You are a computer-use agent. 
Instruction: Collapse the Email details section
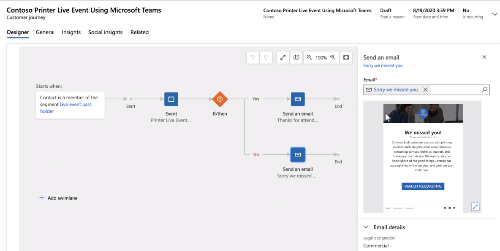[366, 227]
